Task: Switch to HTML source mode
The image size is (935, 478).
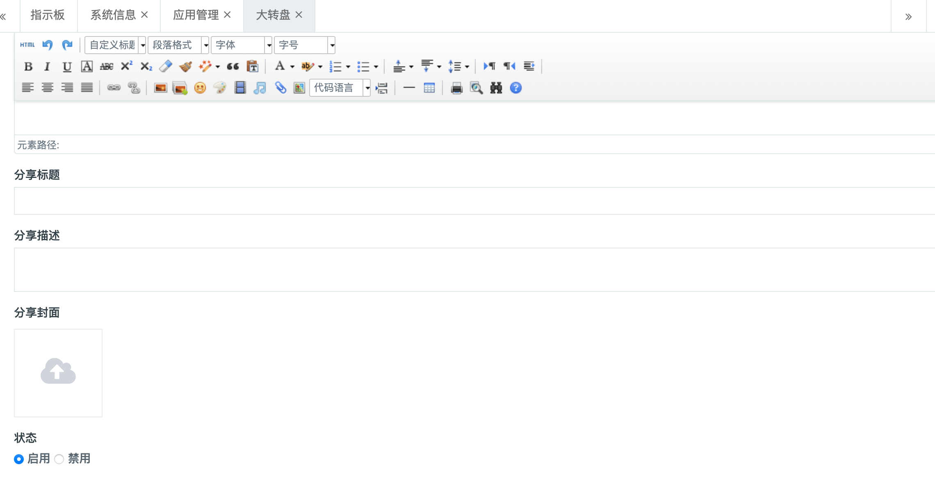Action: [27, 45]
